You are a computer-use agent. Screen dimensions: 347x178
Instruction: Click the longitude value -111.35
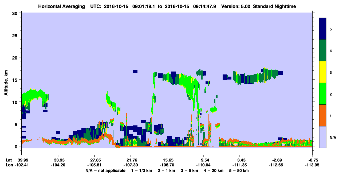pos(240,165)
